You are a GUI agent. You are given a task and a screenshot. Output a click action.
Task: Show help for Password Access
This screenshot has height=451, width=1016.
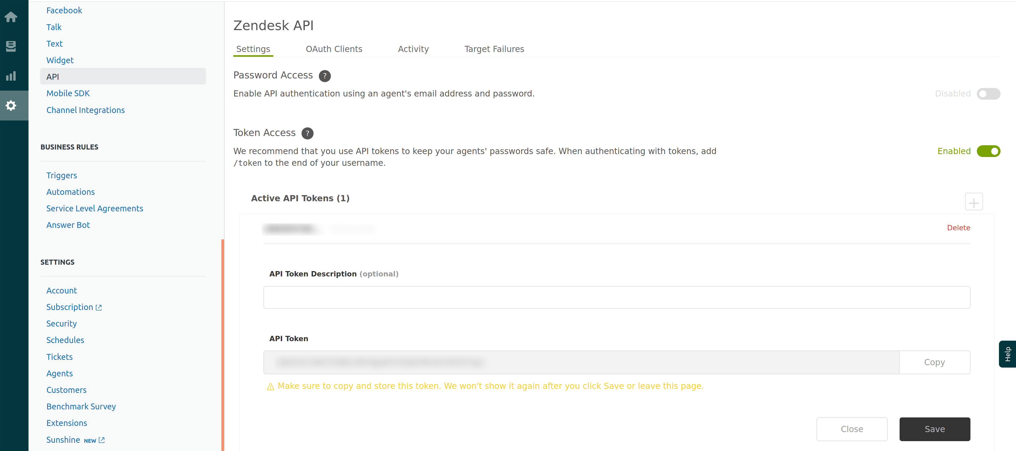(325, 76)
